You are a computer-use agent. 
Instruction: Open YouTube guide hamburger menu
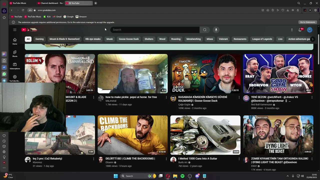tap(15, 30)
